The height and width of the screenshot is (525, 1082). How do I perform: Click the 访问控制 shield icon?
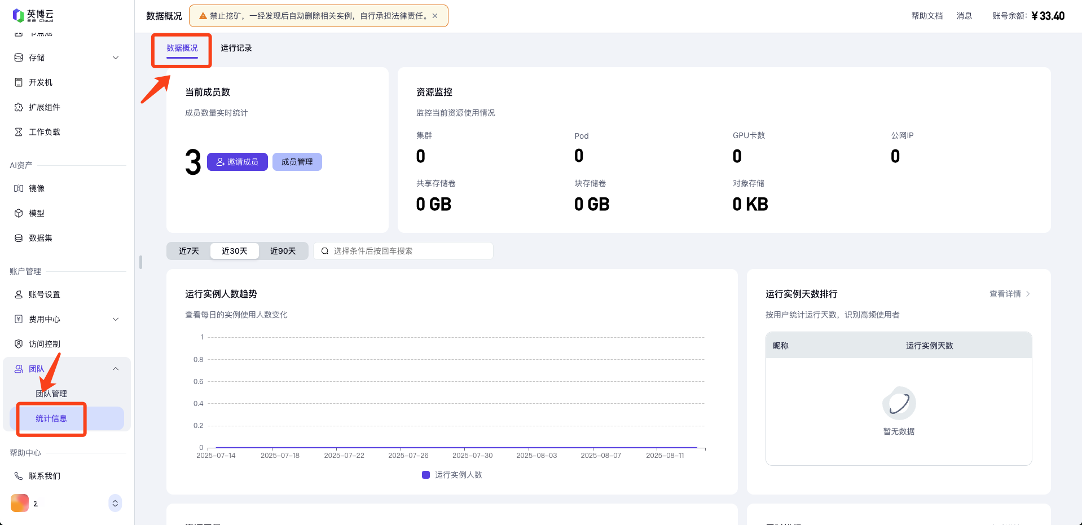pos(19,344)
